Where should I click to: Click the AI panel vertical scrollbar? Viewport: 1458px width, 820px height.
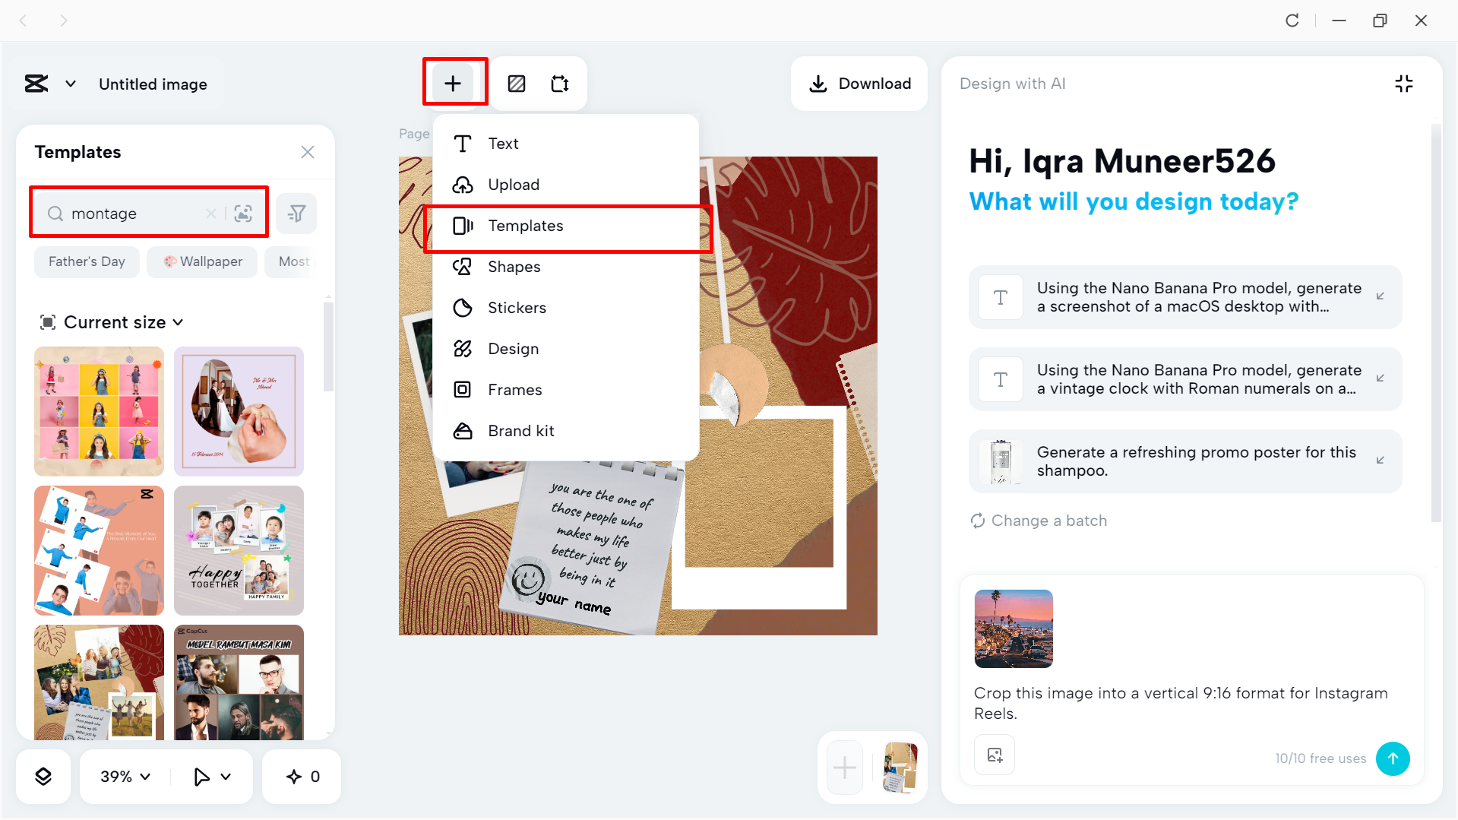tap(1435, 323)
